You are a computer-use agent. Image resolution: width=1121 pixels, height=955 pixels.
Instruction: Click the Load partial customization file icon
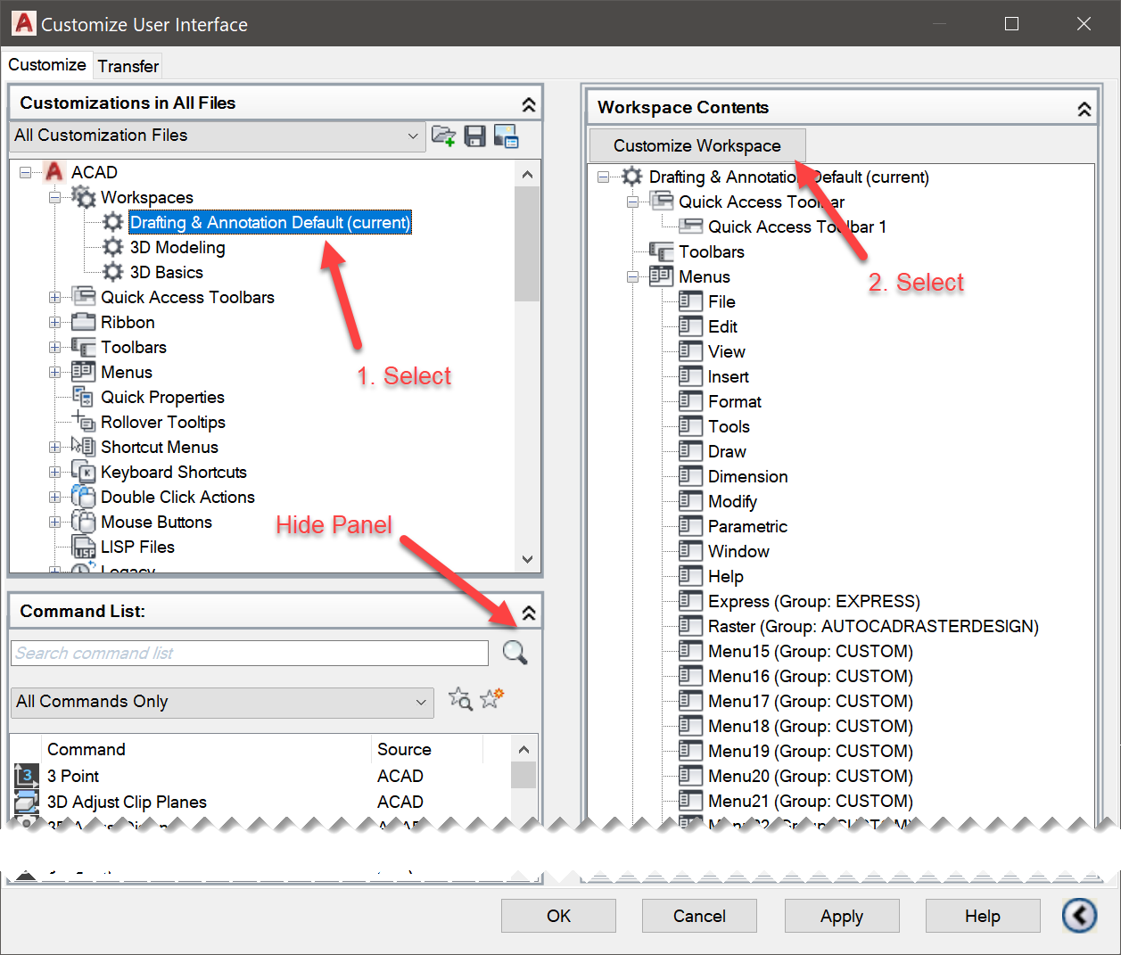coord(443,136)
